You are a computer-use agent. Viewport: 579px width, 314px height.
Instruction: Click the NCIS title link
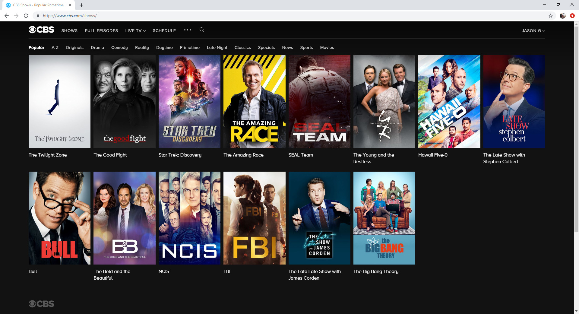164,271
